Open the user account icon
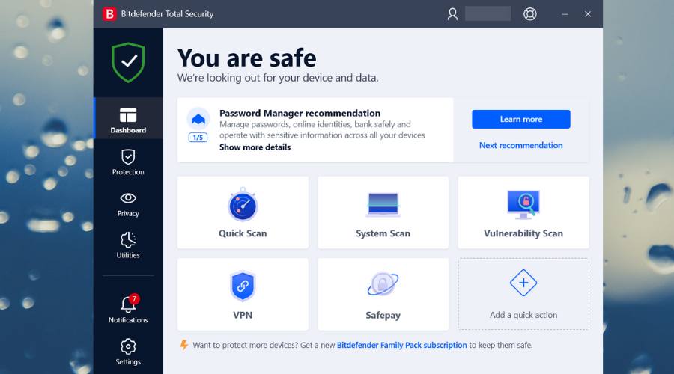Image resolution: width=674 pixels, height=374 pixels. click(452, 14)
